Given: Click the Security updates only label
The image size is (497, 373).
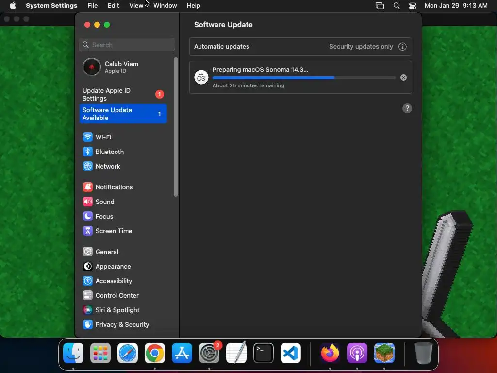Looking at the screenshot, I should (361, 47).
